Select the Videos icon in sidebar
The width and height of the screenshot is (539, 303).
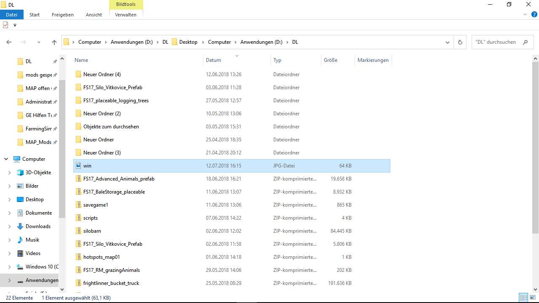[20, 253]
